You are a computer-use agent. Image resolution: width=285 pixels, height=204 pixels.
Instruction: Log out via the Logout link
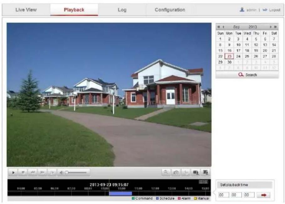coord(275,10)
